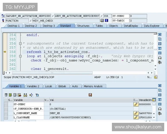
Task: Click variables table scroll down arrow
Action: coord(154,117)
